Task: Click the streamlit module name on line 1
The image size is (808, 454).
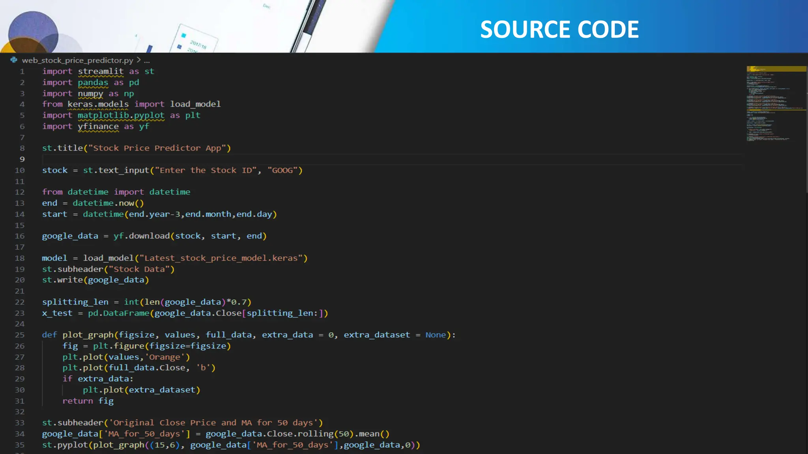Action: [x=101, y=71]
